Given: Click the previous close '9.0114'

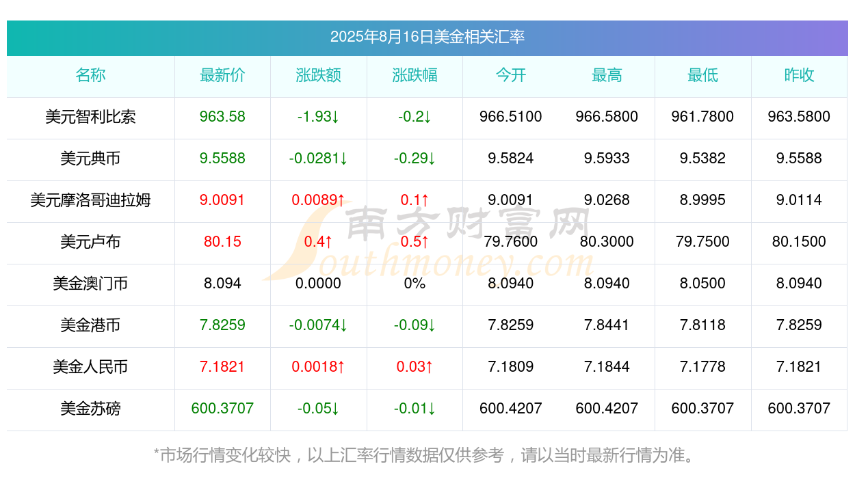Looking at the screenshot, I should [799, 200].
